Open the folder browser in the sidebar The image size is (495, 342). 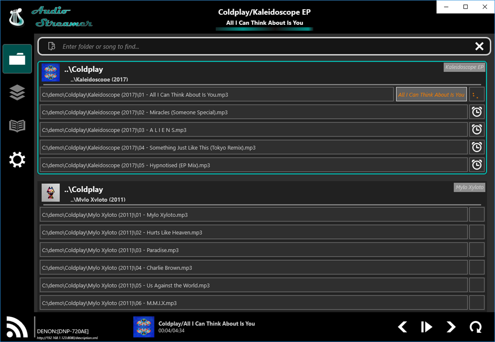[x=17, y=59]
